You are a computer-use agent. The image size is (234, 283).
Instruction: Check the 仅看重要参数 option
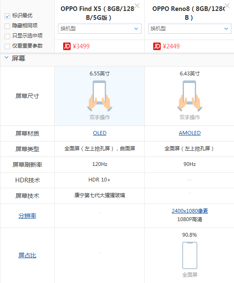click(7, 46)
